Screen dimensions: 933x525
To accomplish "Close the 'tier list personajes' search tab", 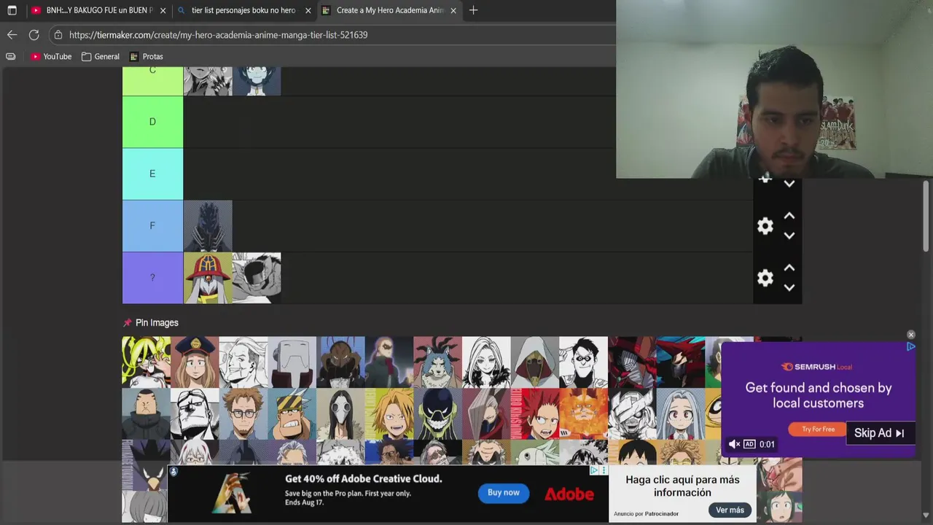I will click(x=308, y=10).
